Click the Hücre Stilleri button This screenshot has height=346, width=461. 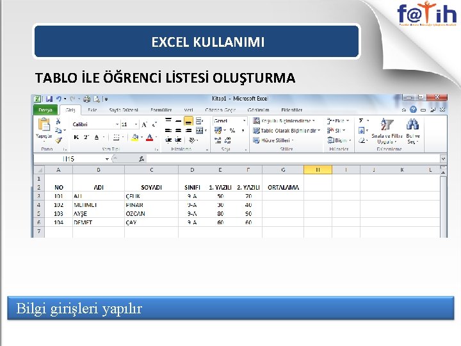point(273,140)
